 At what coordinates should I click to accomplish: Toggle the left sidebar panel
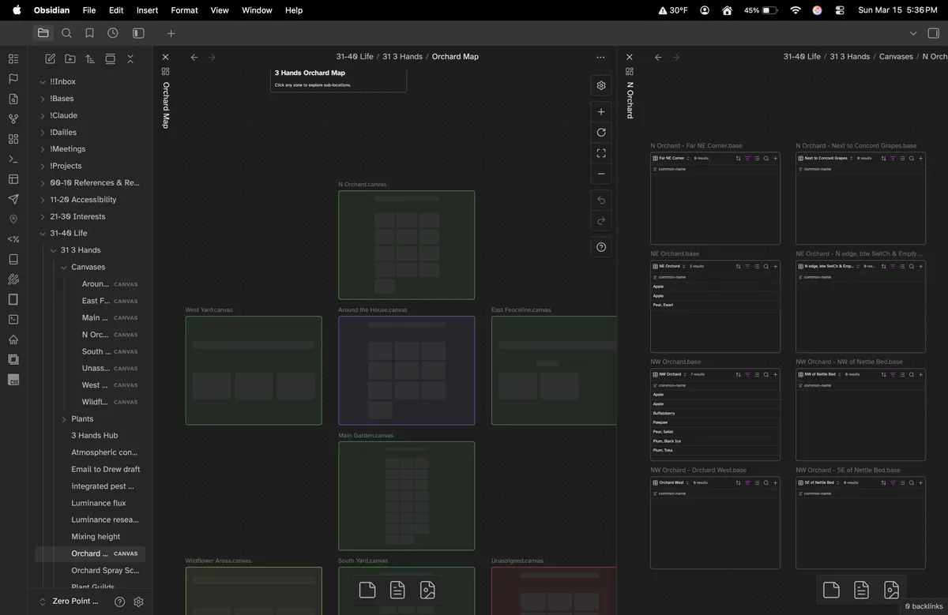pyautogui.click(x=138, y=33)
